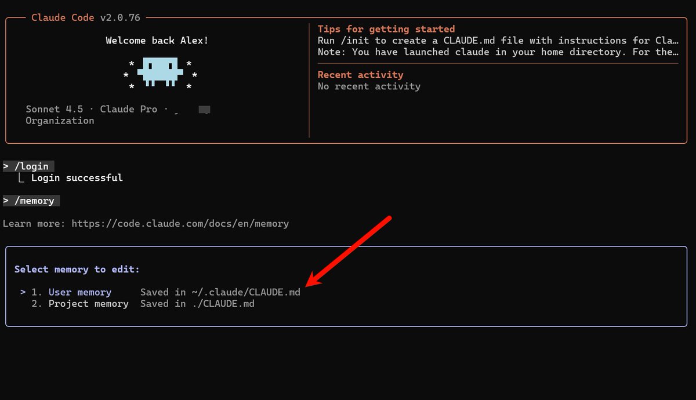Open the code.claude.com memory docs link
This screenshot has width=696, height=400.
pos(180,223)
